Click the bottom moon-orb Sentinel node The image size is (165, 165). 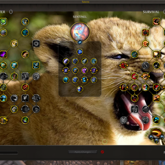coord(80,89)
